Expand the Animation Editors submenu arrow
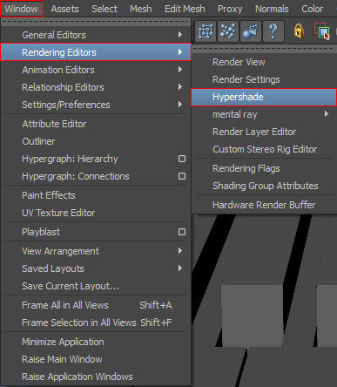 (180, 70)
